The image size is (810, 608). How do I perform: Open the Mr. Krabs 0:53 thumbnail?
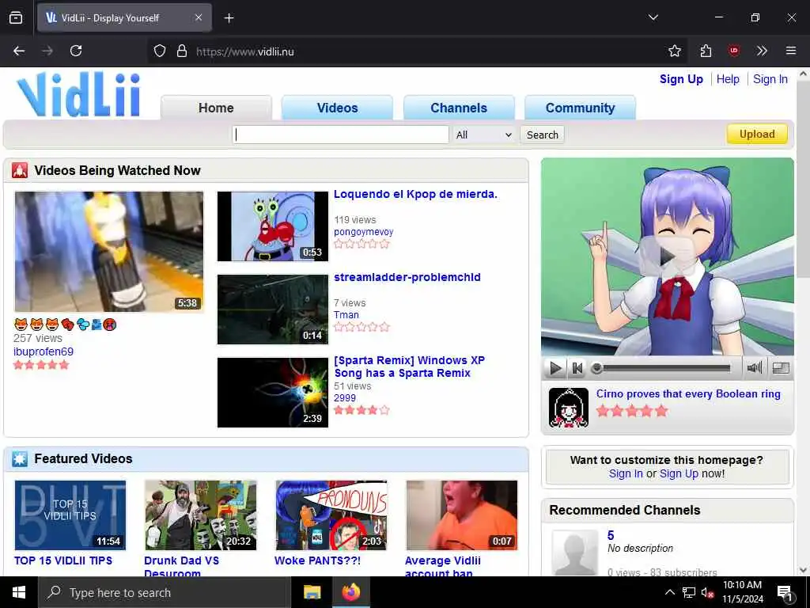coord(273,226)
